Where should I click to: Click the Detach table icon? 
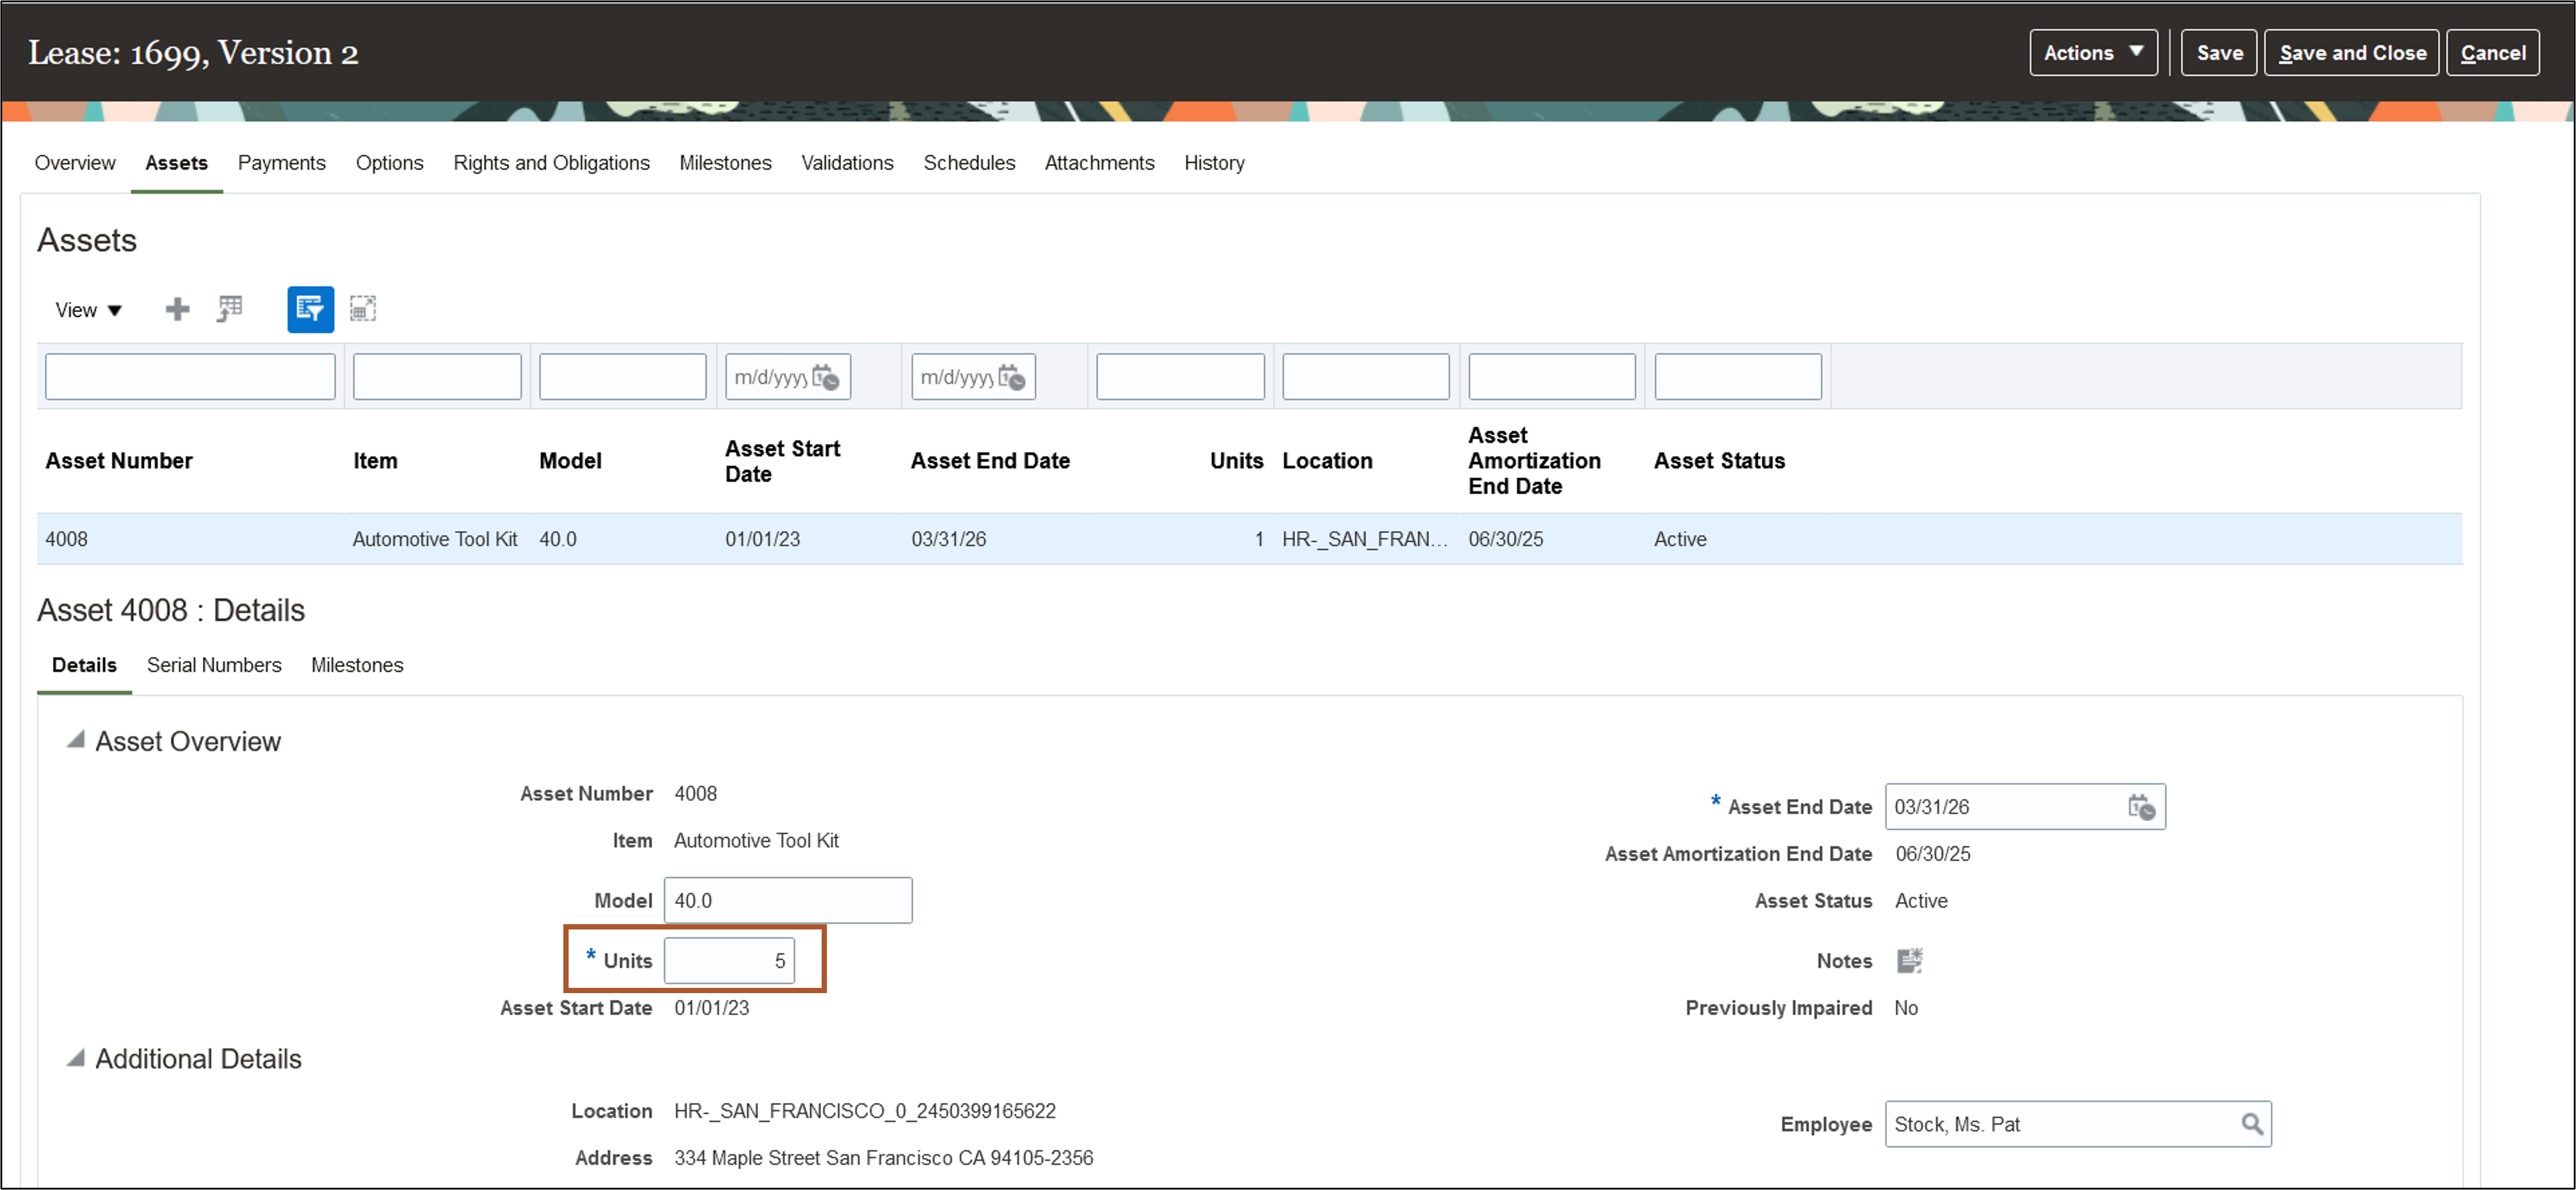pyautogui.click(x=363, y=309)
